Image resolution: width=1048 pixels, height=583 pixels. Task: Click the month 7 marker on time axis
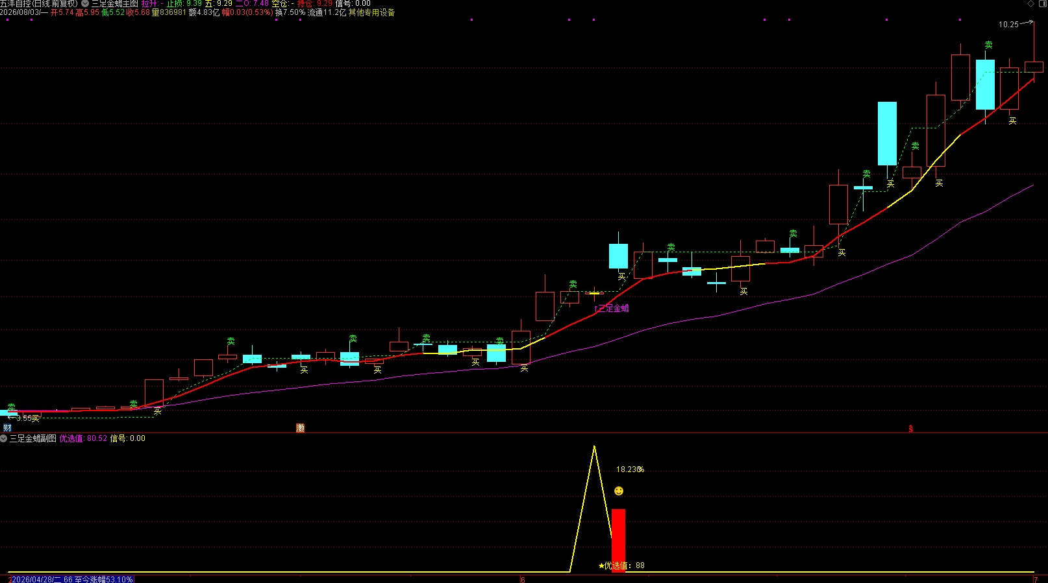tap(1036, 580)
